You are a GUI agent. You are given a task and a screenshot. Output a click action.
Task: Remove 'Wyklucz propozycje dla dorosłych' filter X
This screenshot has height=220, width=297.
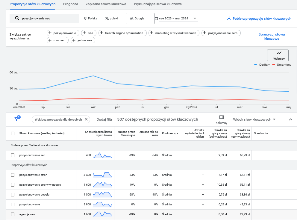(x=86, y=119)
